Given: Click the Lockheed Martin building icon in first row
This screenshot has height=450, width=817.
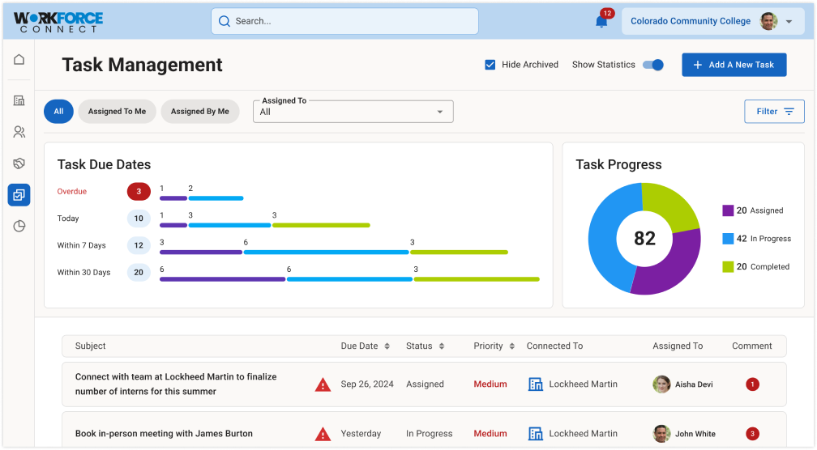Looking at the screenshot, I should pos(535,384).
